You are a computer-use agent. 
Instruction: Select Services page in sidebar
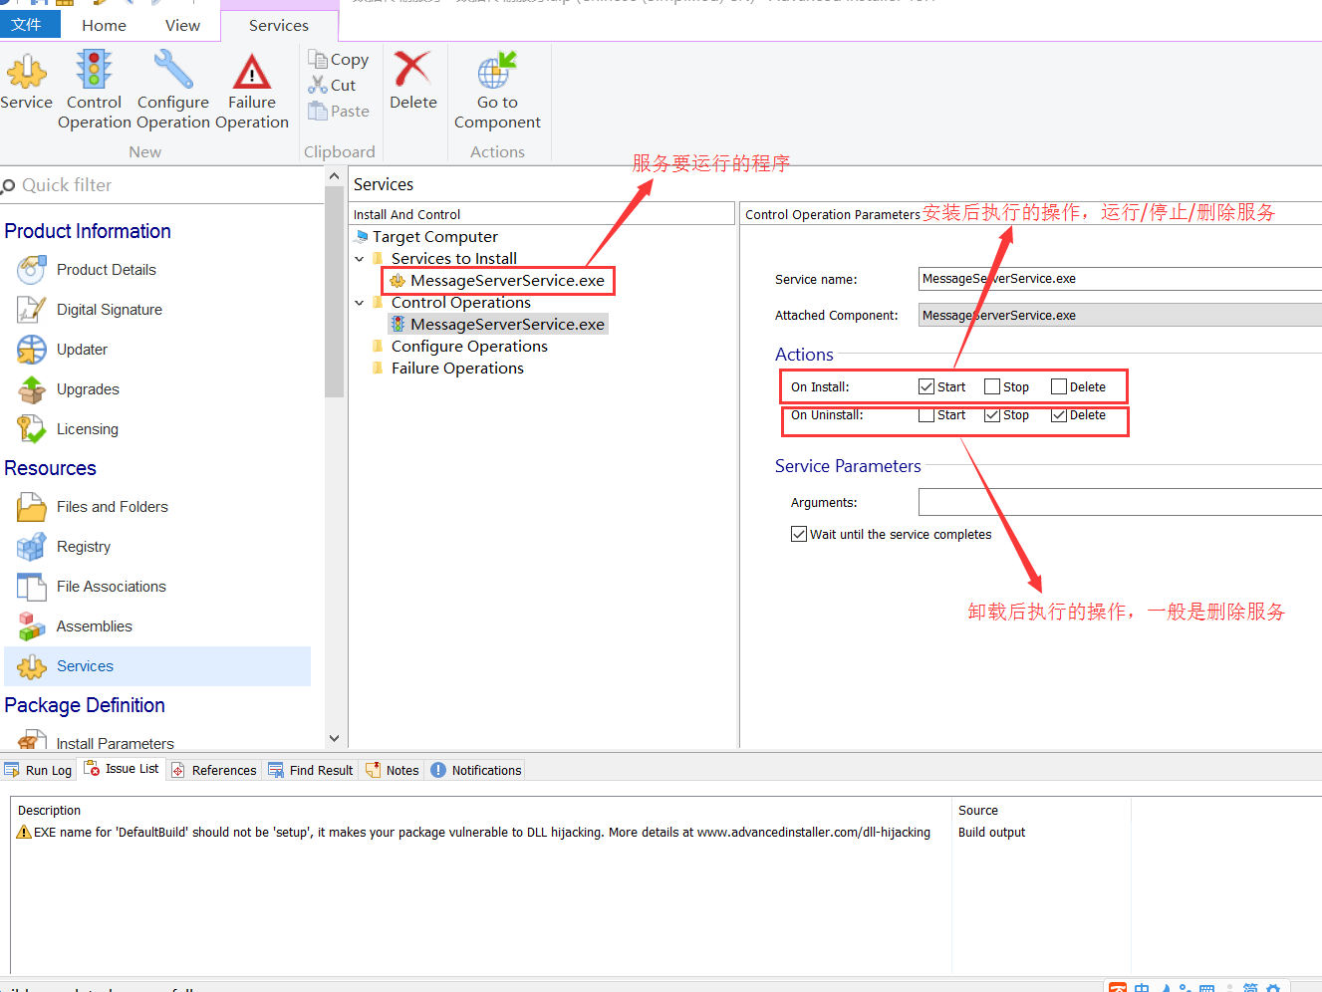(157, 666)
